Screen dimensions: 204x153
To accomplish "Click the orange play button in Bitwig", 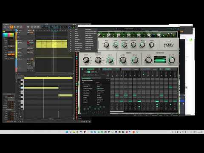I will click(x=12, y=27).
